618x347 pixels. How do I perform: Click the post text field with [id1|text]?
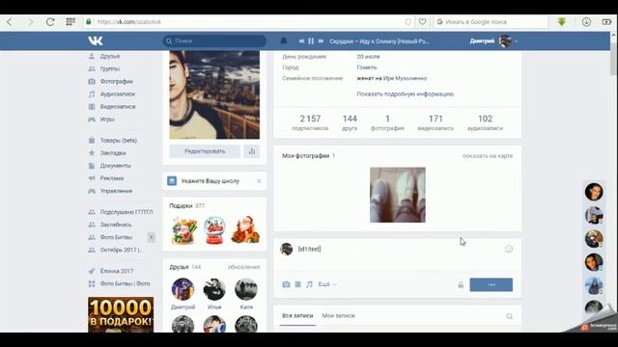tap(398, 249)
